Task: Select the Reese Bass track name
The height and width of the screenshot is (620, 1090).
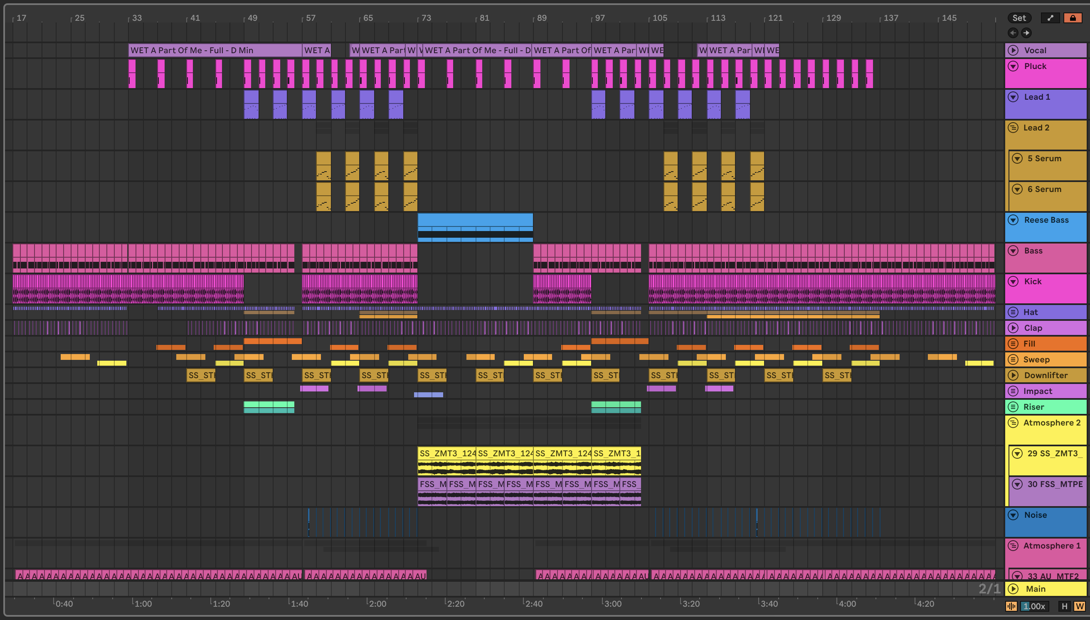Action: (1046, 220)
